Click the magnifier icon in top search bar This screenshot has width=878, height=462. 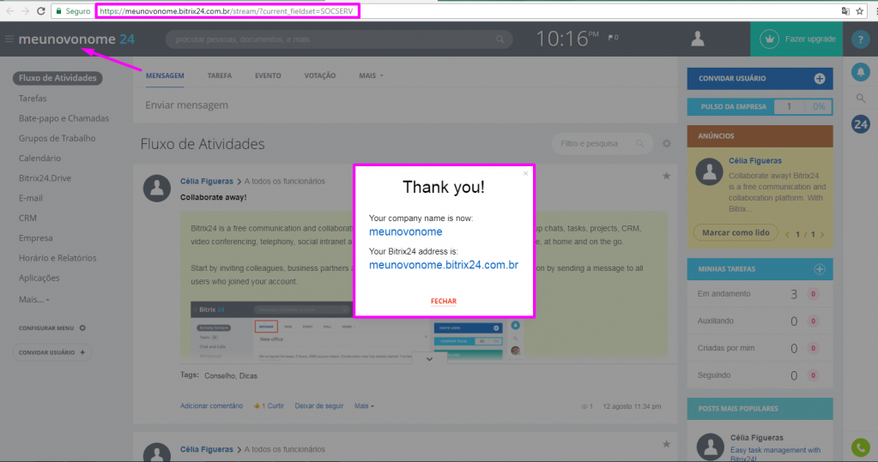(500, 39)
